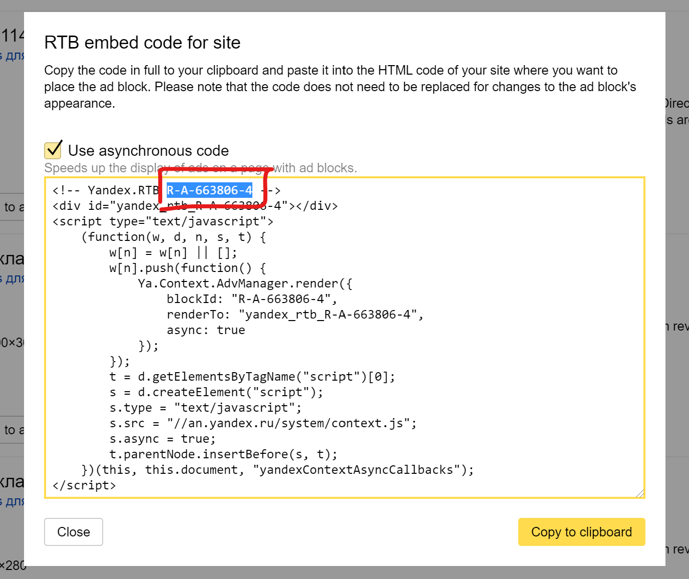Image resolution: width=689 pixels, height=579 pixels.
Task: Click the 'Speeds up the display' hint text
Action: 201,168
